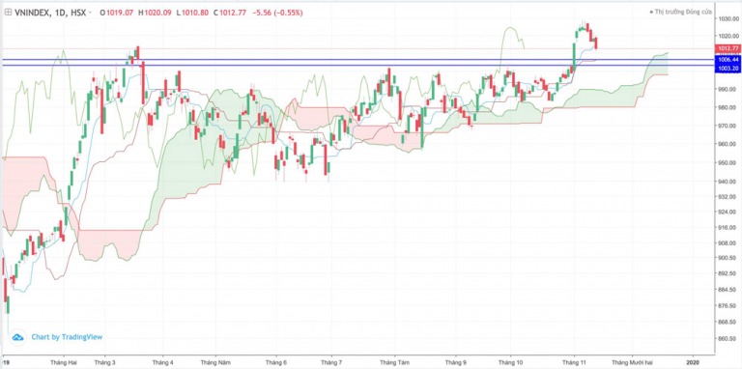
Task: Open dropdown arrow after HSX title
Action: (91, 14)
